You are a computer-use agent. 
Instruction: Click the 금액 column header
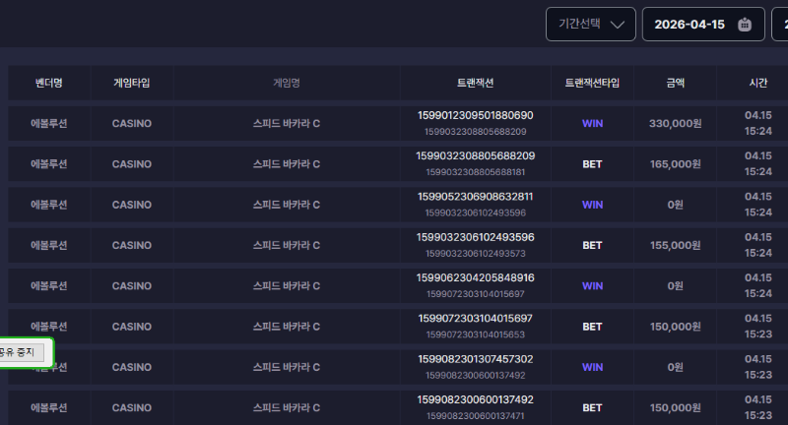pyautogui.click(x=676, y=83)
